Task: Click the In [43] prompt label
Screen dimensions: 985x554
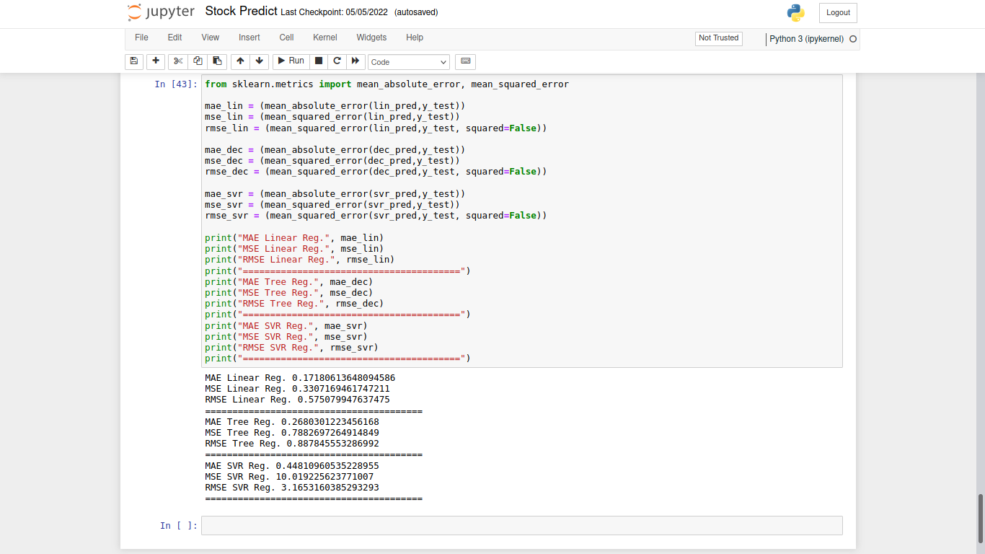Action: (x=176, y=84)
